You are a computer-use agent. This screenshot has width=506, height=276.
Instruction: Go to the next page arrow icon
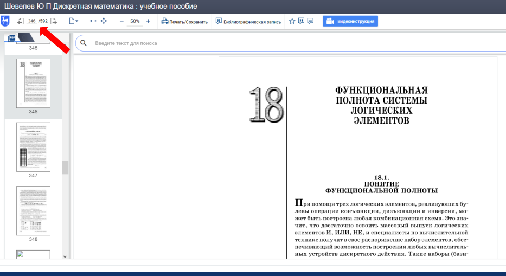coord(54,21)
